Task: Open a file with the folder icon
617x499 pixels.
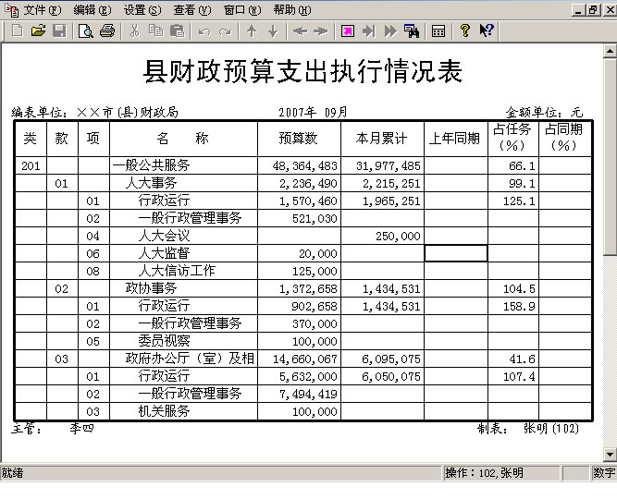Action: [x=38, y=30]
